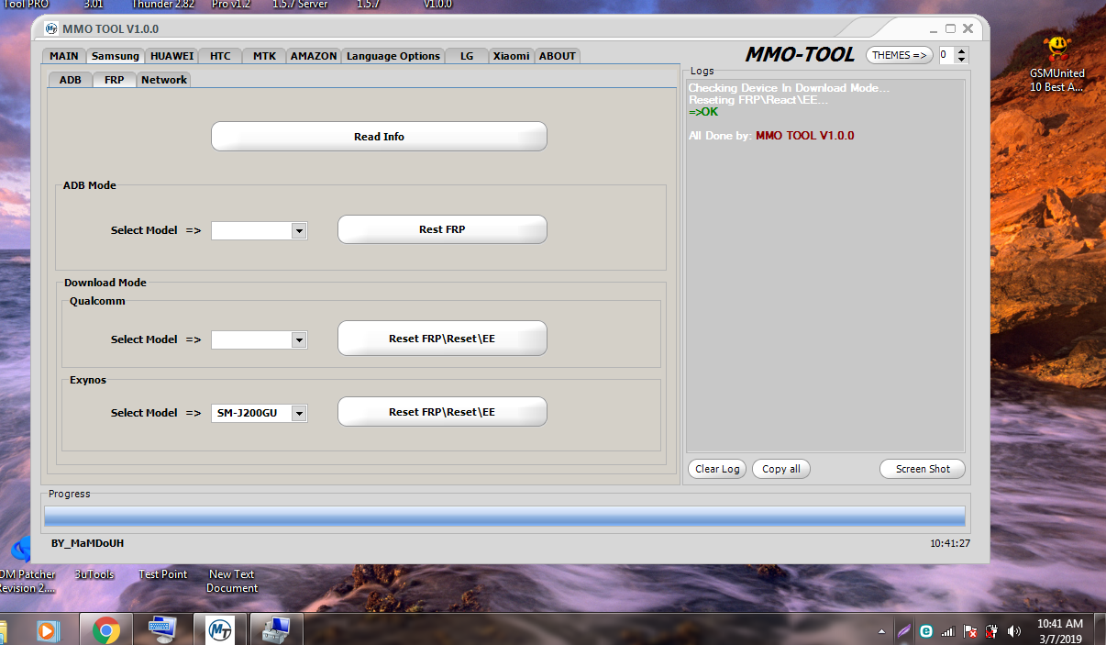
Task: Decrease the theme number stepper
Action: point(961,60)
